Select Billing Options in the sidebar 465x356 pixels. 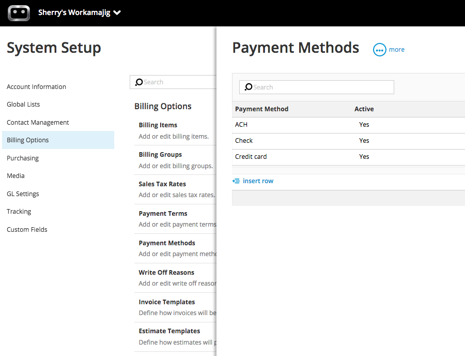(x=58, y=140)
